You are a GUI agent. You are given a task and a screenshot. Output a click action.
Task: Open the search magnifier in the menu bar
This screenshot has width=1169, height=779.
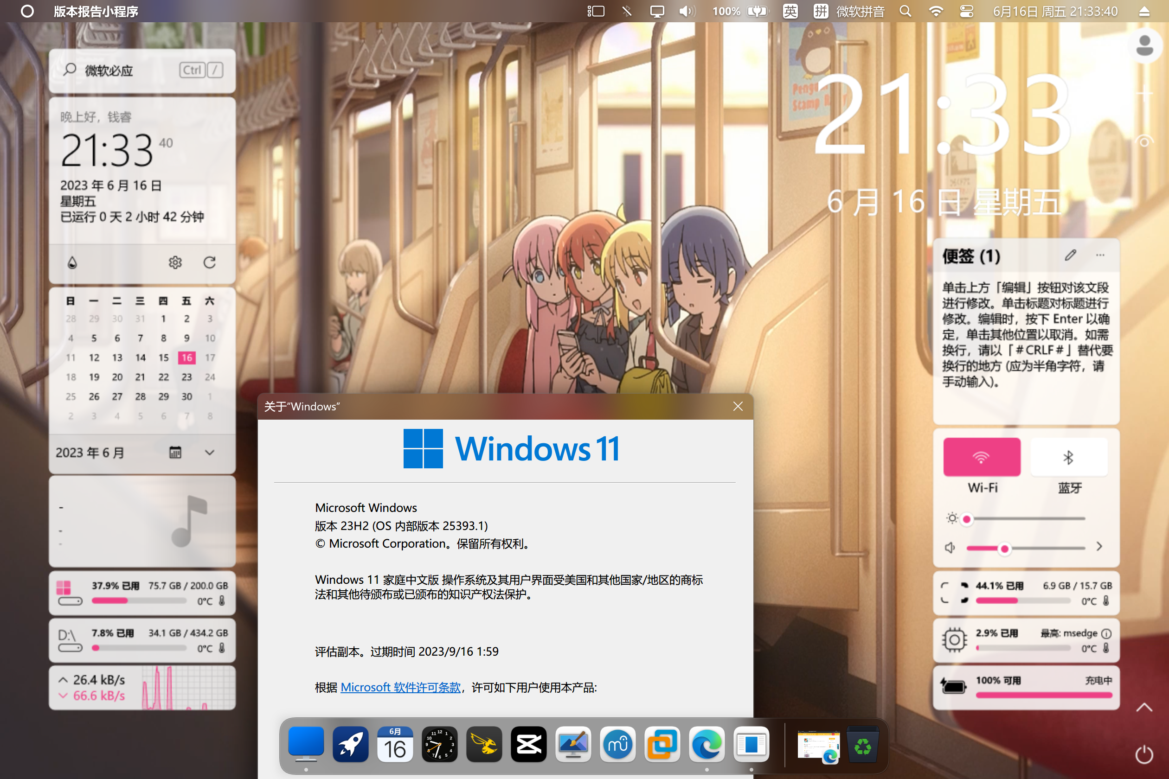click(x=906, y=11)
